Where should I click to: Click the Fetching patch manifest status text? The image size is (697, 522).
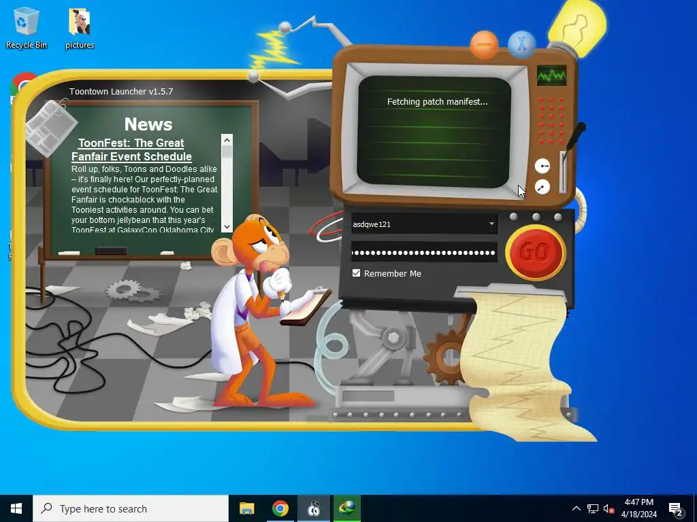tap(438, 102)
